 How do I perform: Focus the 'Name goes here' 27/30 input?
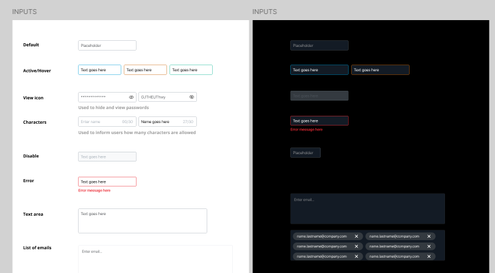pos(168,121)
